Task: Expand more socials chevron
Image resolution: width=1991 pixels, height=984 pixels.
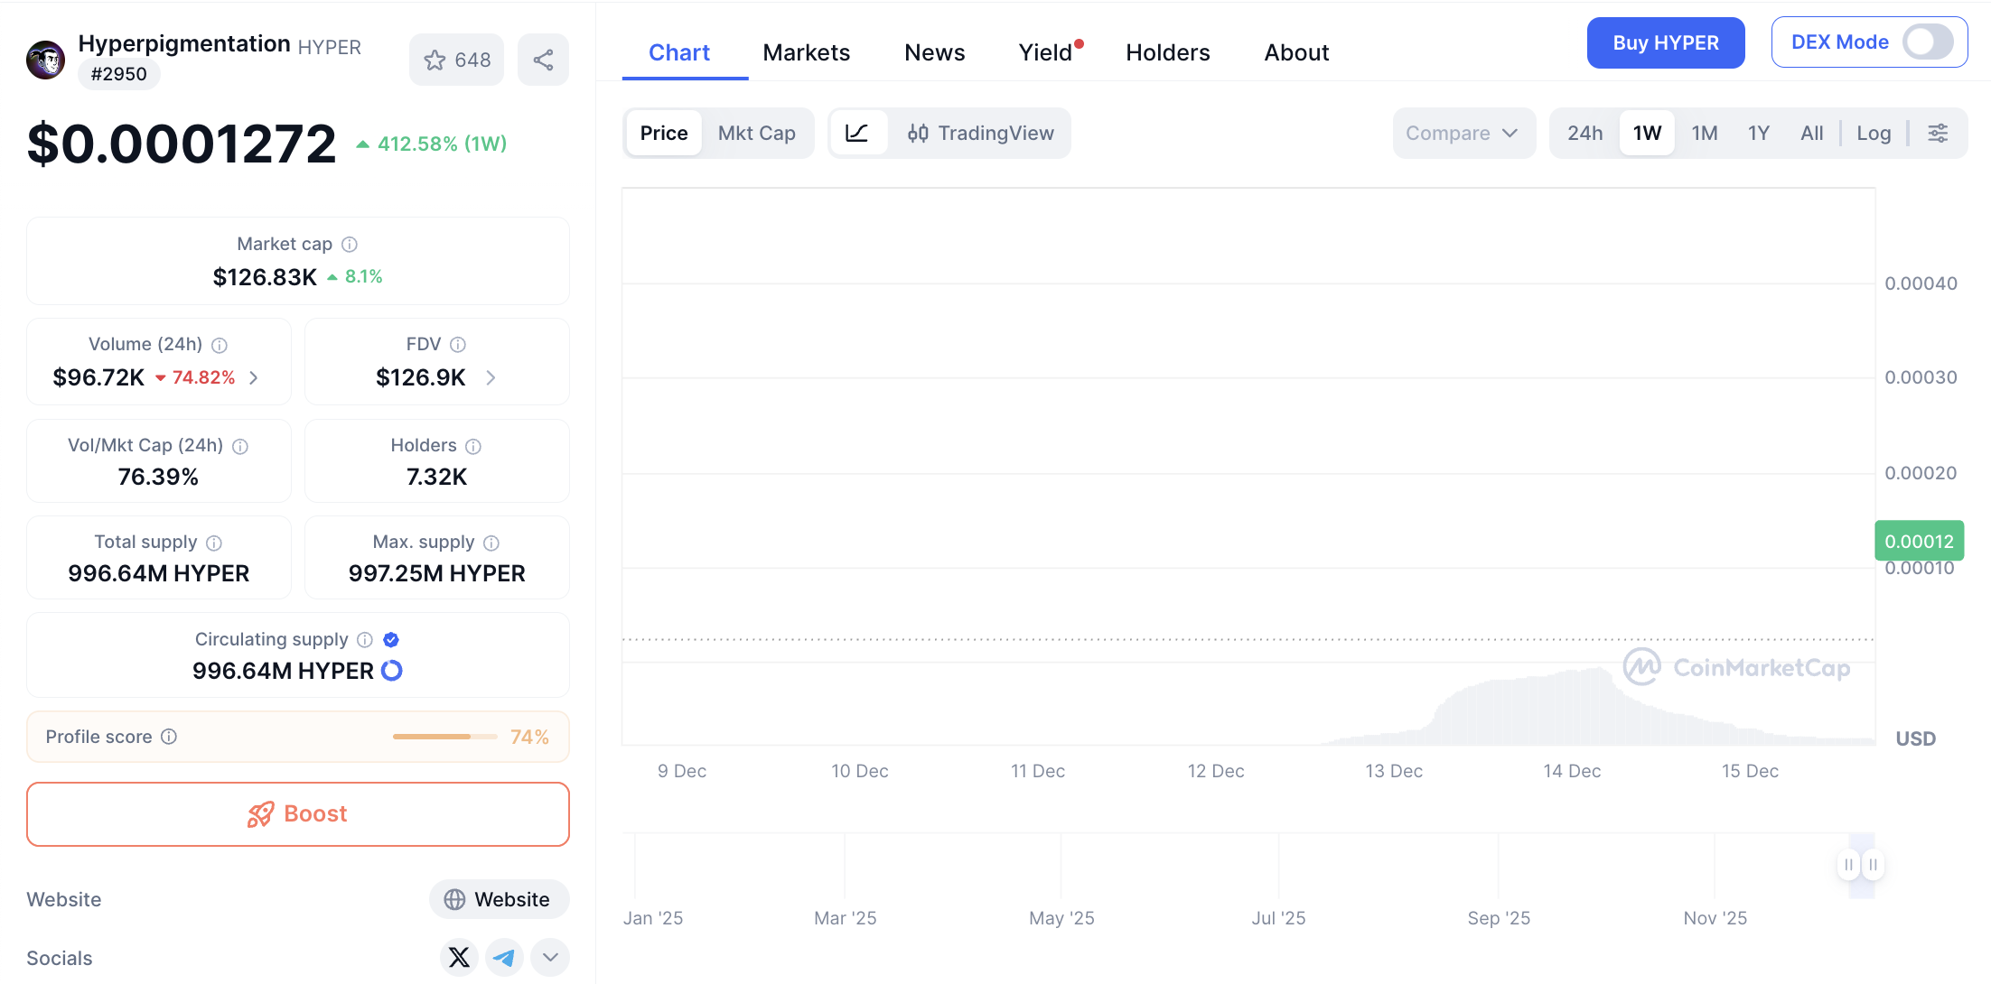Action: 550,957
